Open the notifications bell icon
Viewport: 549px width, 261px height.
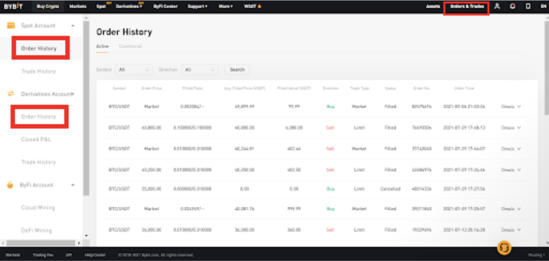[513, 6]
